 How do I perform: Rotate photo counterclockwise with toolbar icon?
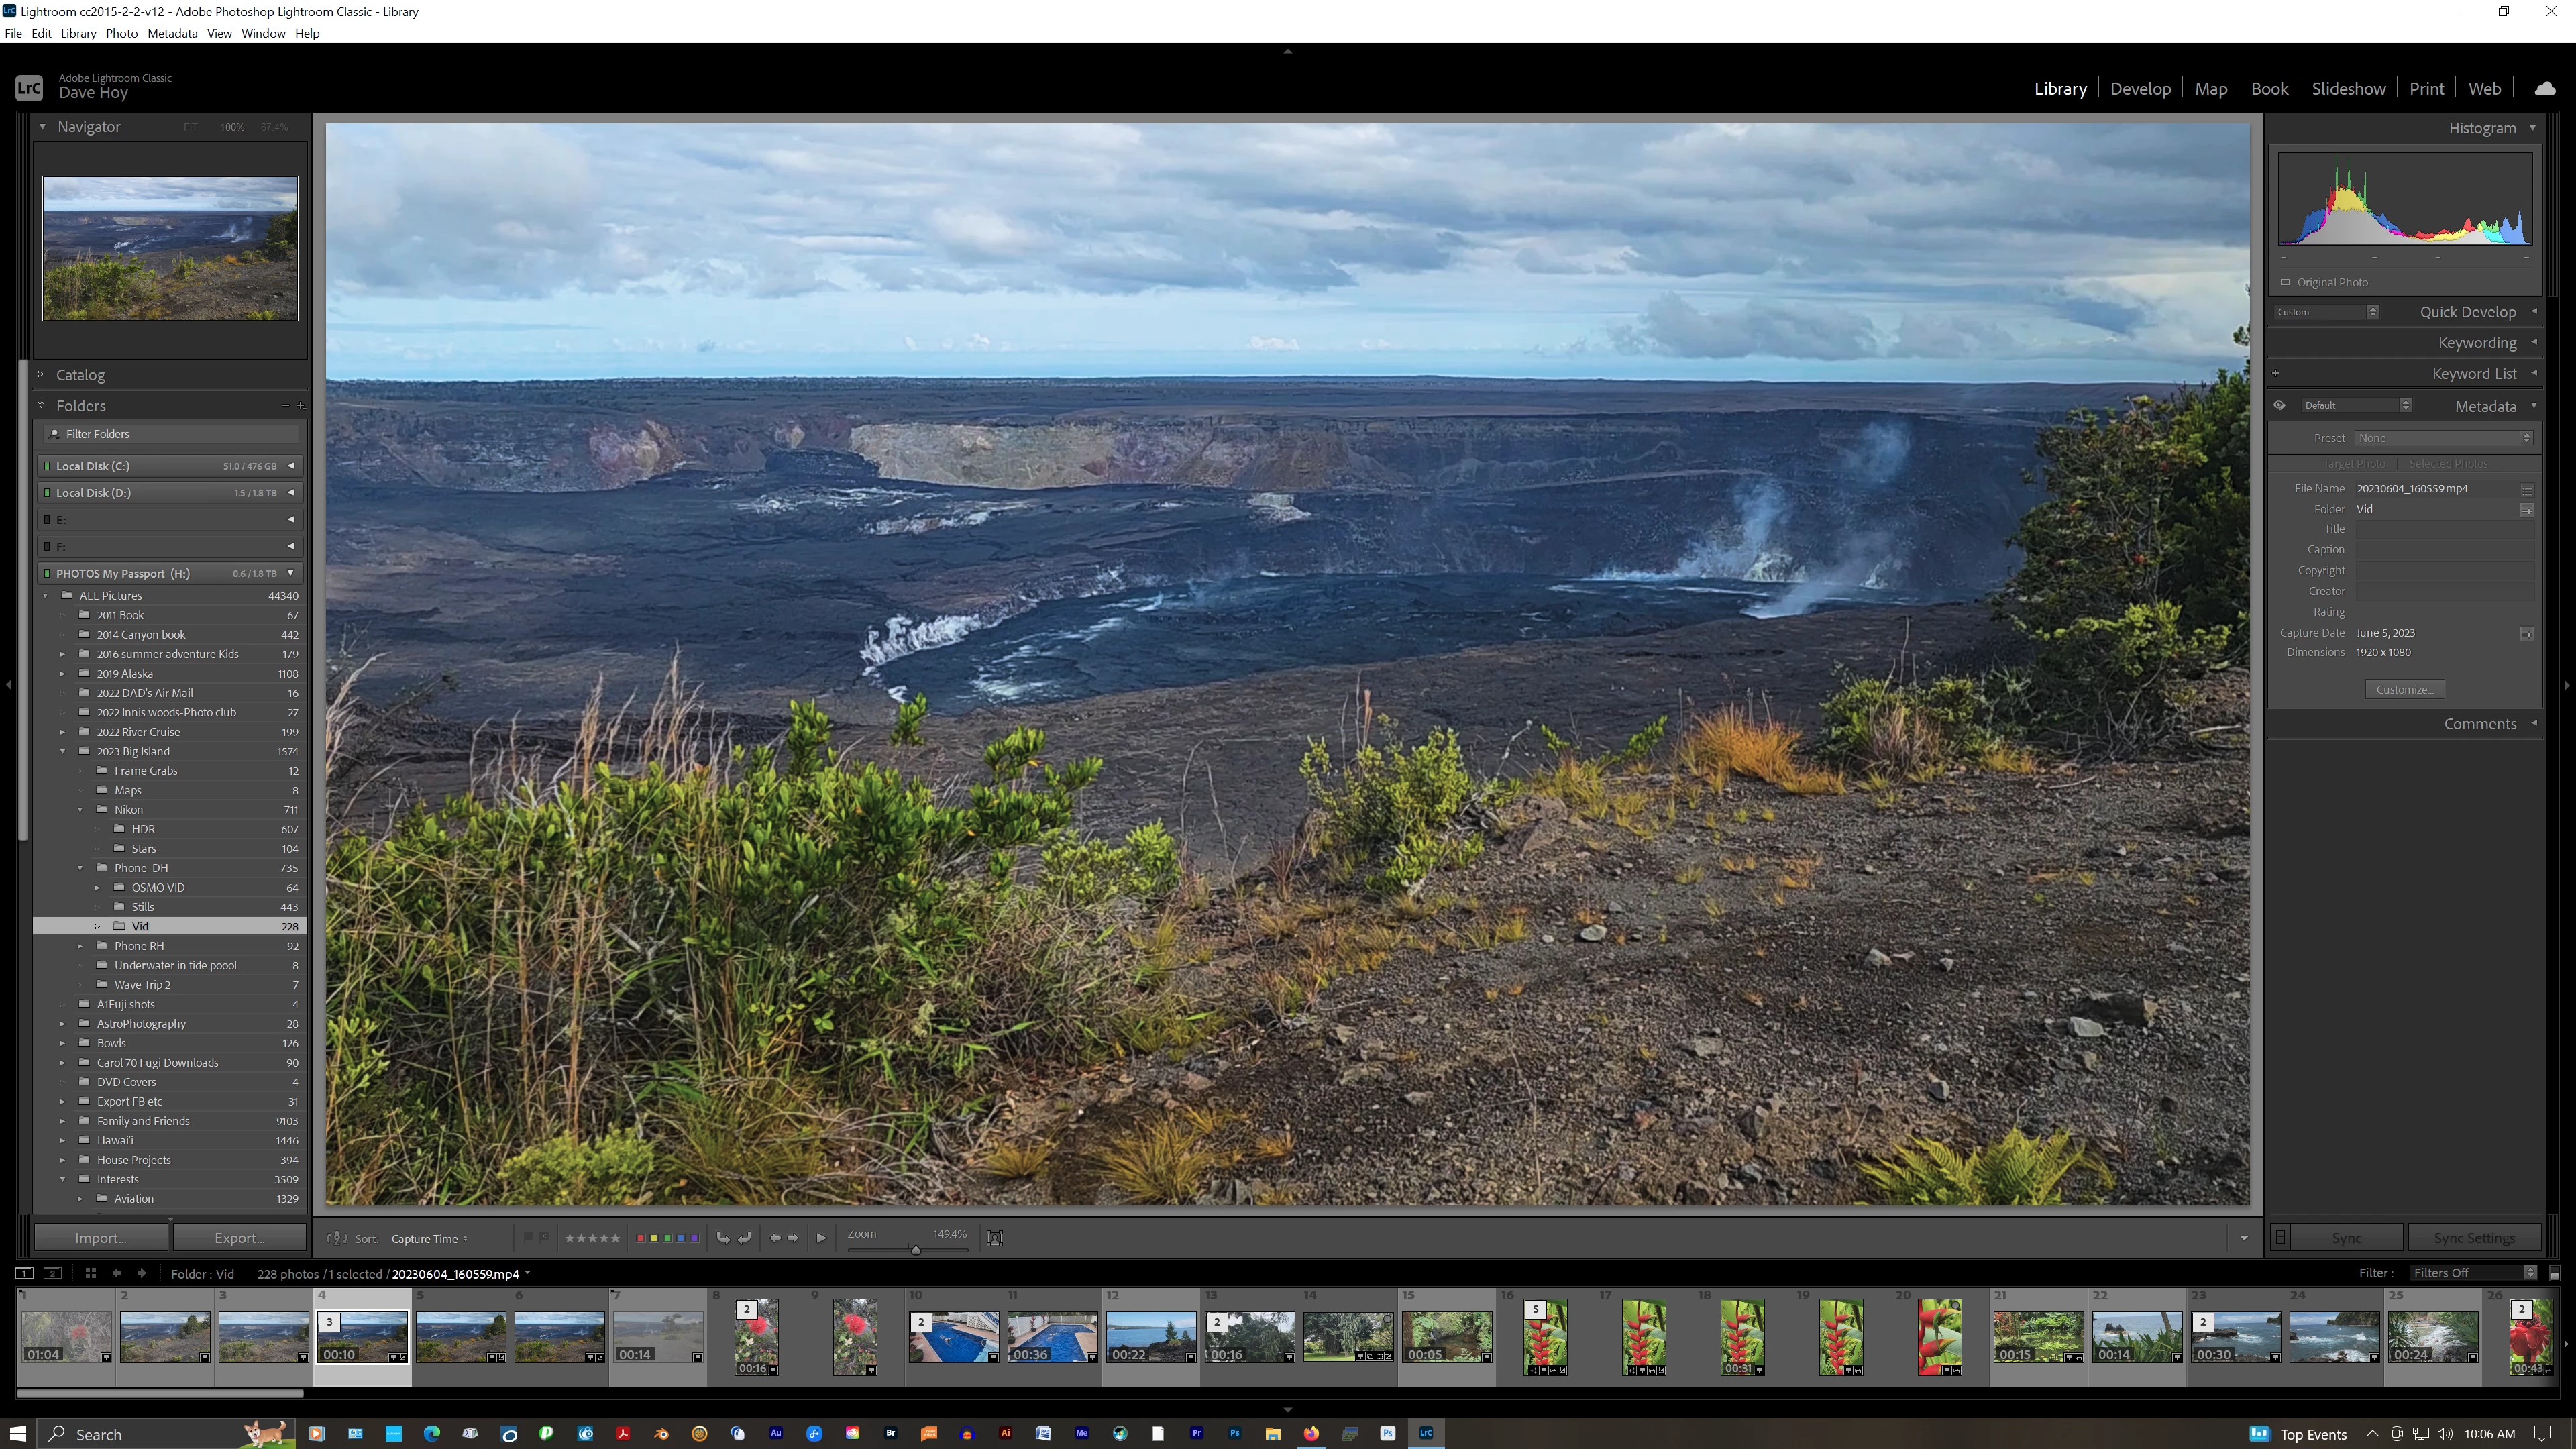pos(723,1238)
